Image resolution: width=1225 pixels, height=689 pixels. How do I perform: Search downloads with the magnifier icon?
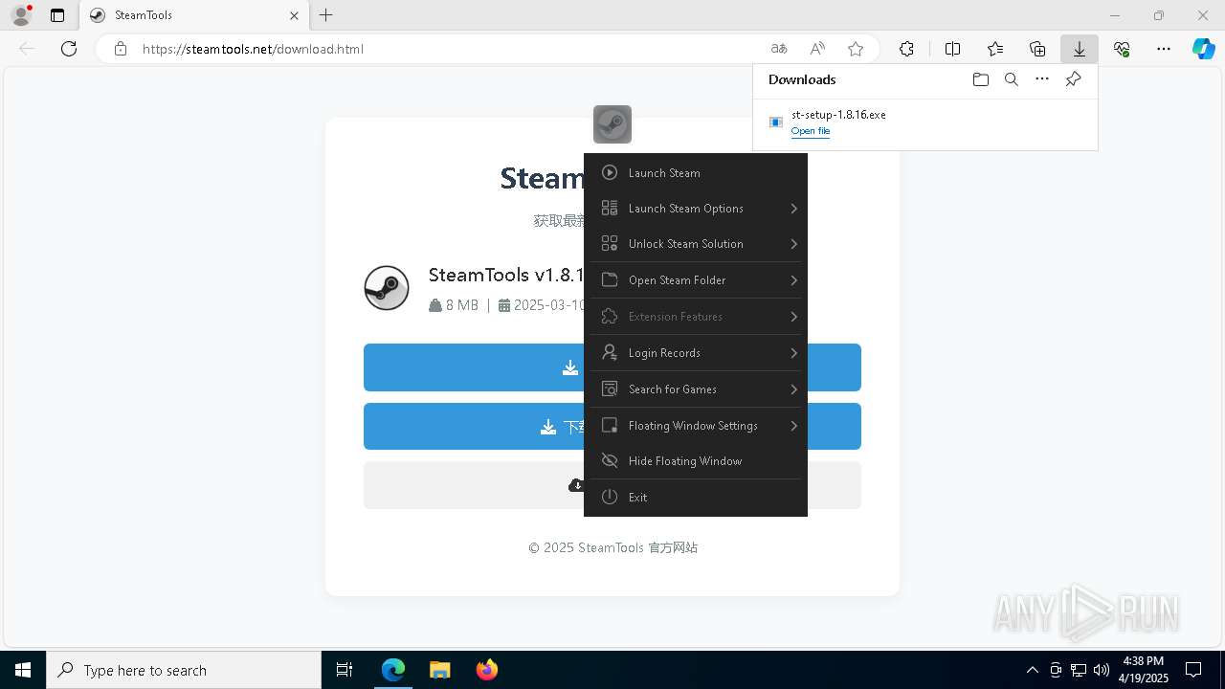1012,79
